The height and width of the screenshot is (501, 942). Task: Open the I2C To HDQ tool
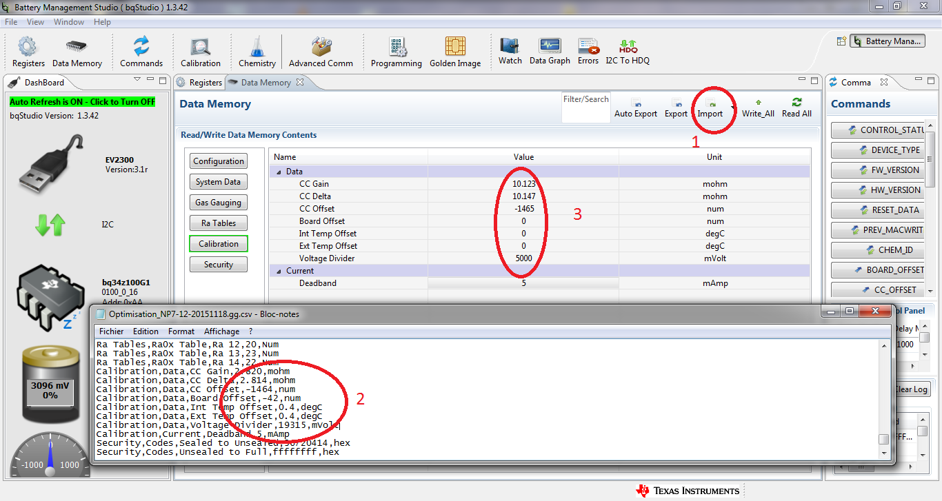point(628,51)
